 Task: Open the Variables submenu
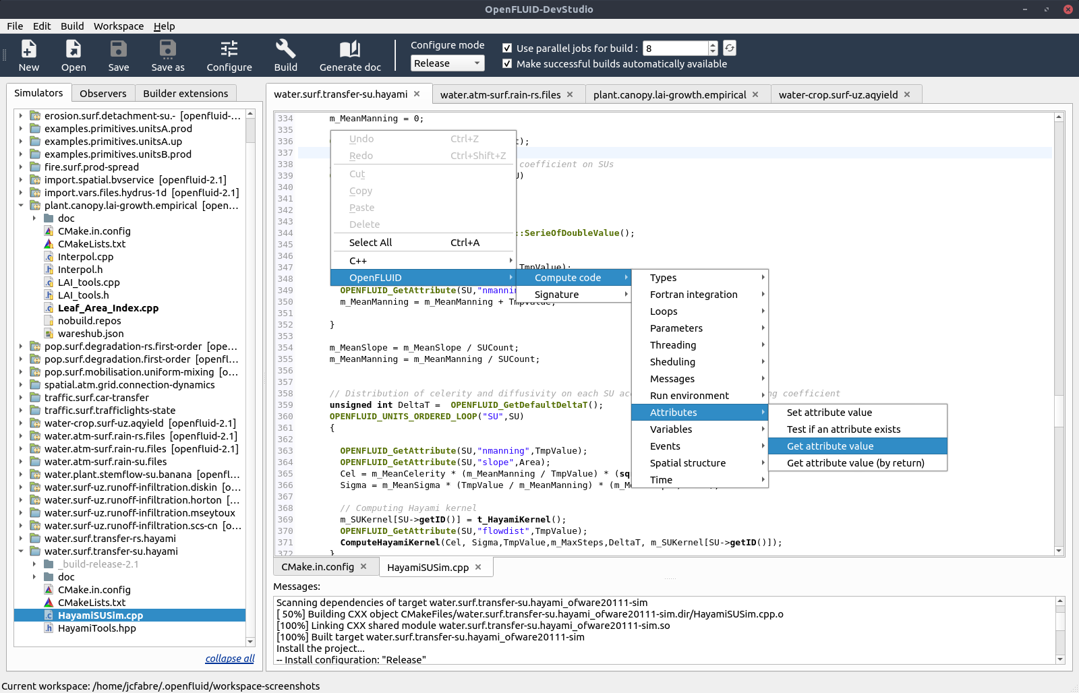click(700, 429)
